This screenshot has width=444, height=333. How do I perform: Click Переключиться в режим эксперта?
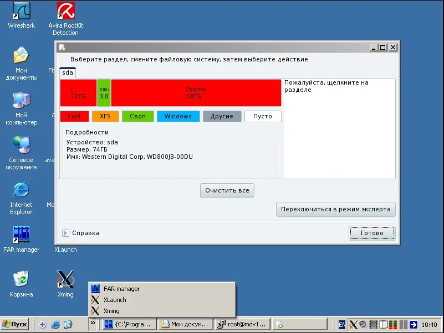[x=335, y=209]
